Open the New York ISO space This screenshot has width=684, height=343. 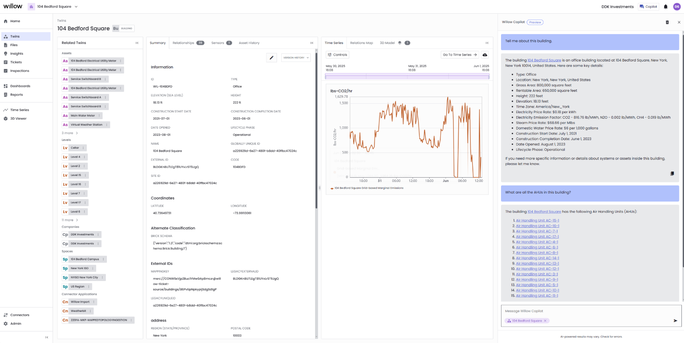click(79, 268)
